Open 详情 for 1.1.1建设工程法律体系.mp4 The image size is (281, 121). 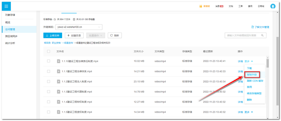point(240,71)
